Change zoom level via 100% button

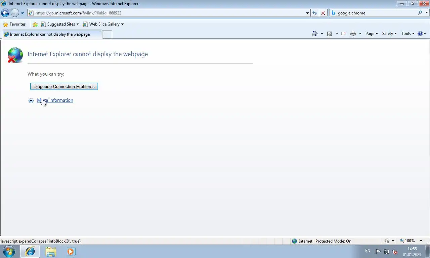(x=407, y=241)
